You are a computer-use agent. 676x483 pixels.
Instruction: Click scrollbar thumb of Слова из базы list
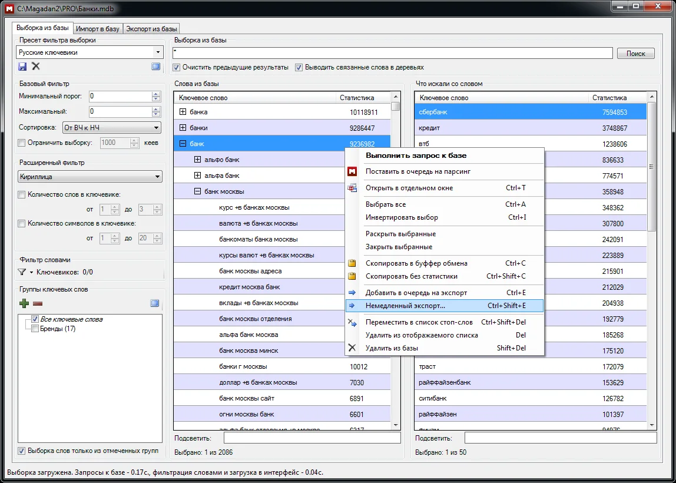pyautogui.click(x=395, y=105)
